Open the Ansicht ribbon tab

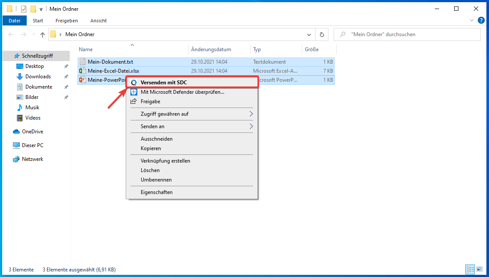(x=98, y=21)
